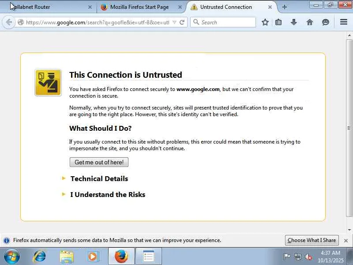
Task: Restore down the Firefox window
Action: (330, 5)
